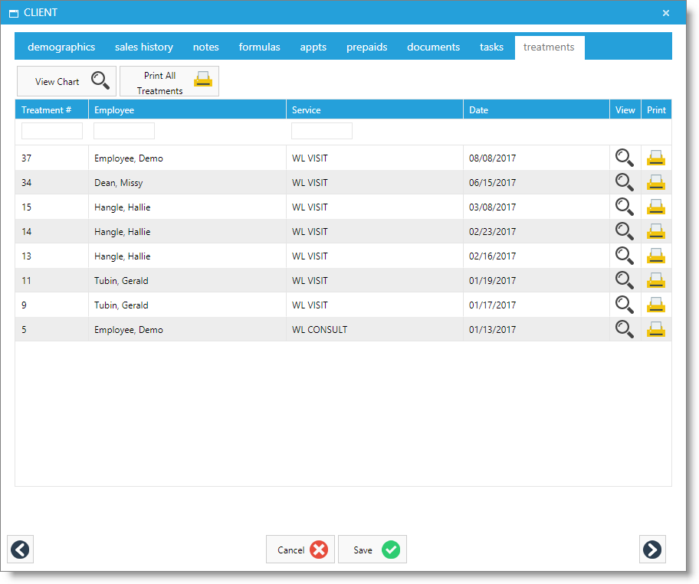
Task: Switch to tasks tab
Action: 491,47
